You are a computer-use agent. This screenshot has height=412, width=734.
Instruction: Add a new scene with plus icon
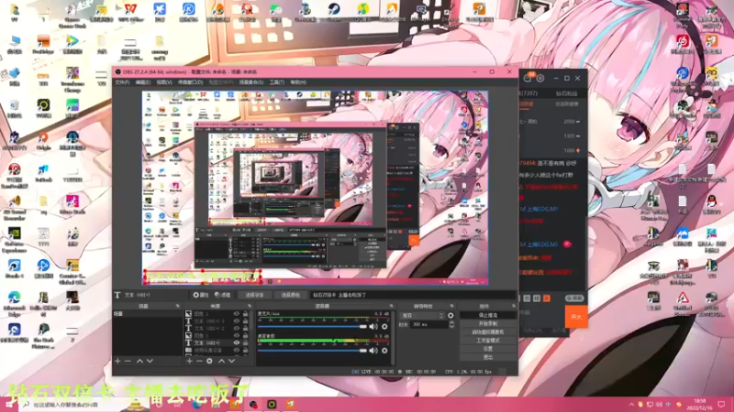[x=118, y=361]
